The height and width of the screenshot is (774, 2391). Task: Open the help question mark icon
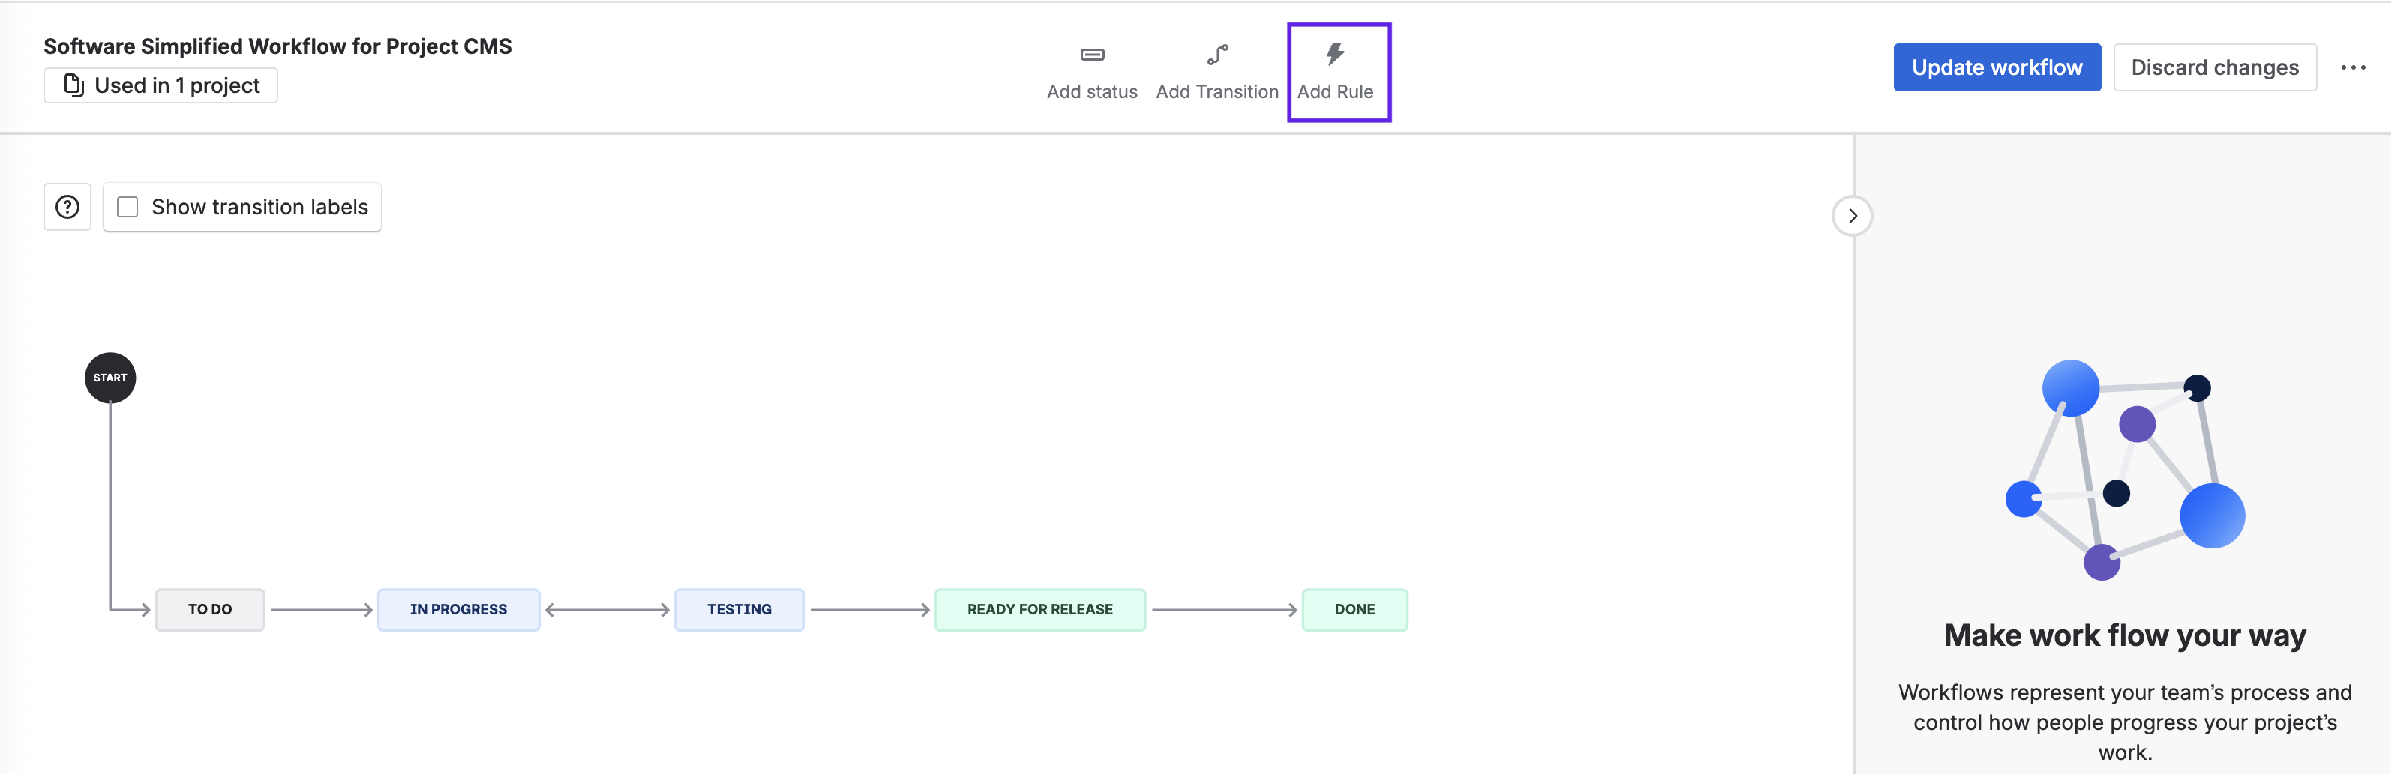pyautogui.click(x=67, y=207)
